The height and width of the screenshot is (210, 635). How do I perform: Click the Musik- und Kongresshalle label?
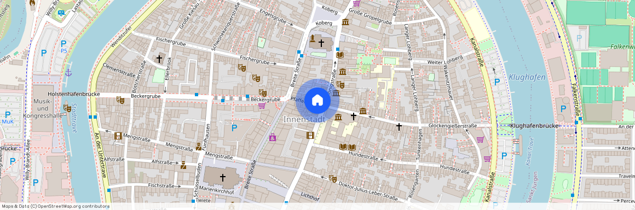point(42,108)
